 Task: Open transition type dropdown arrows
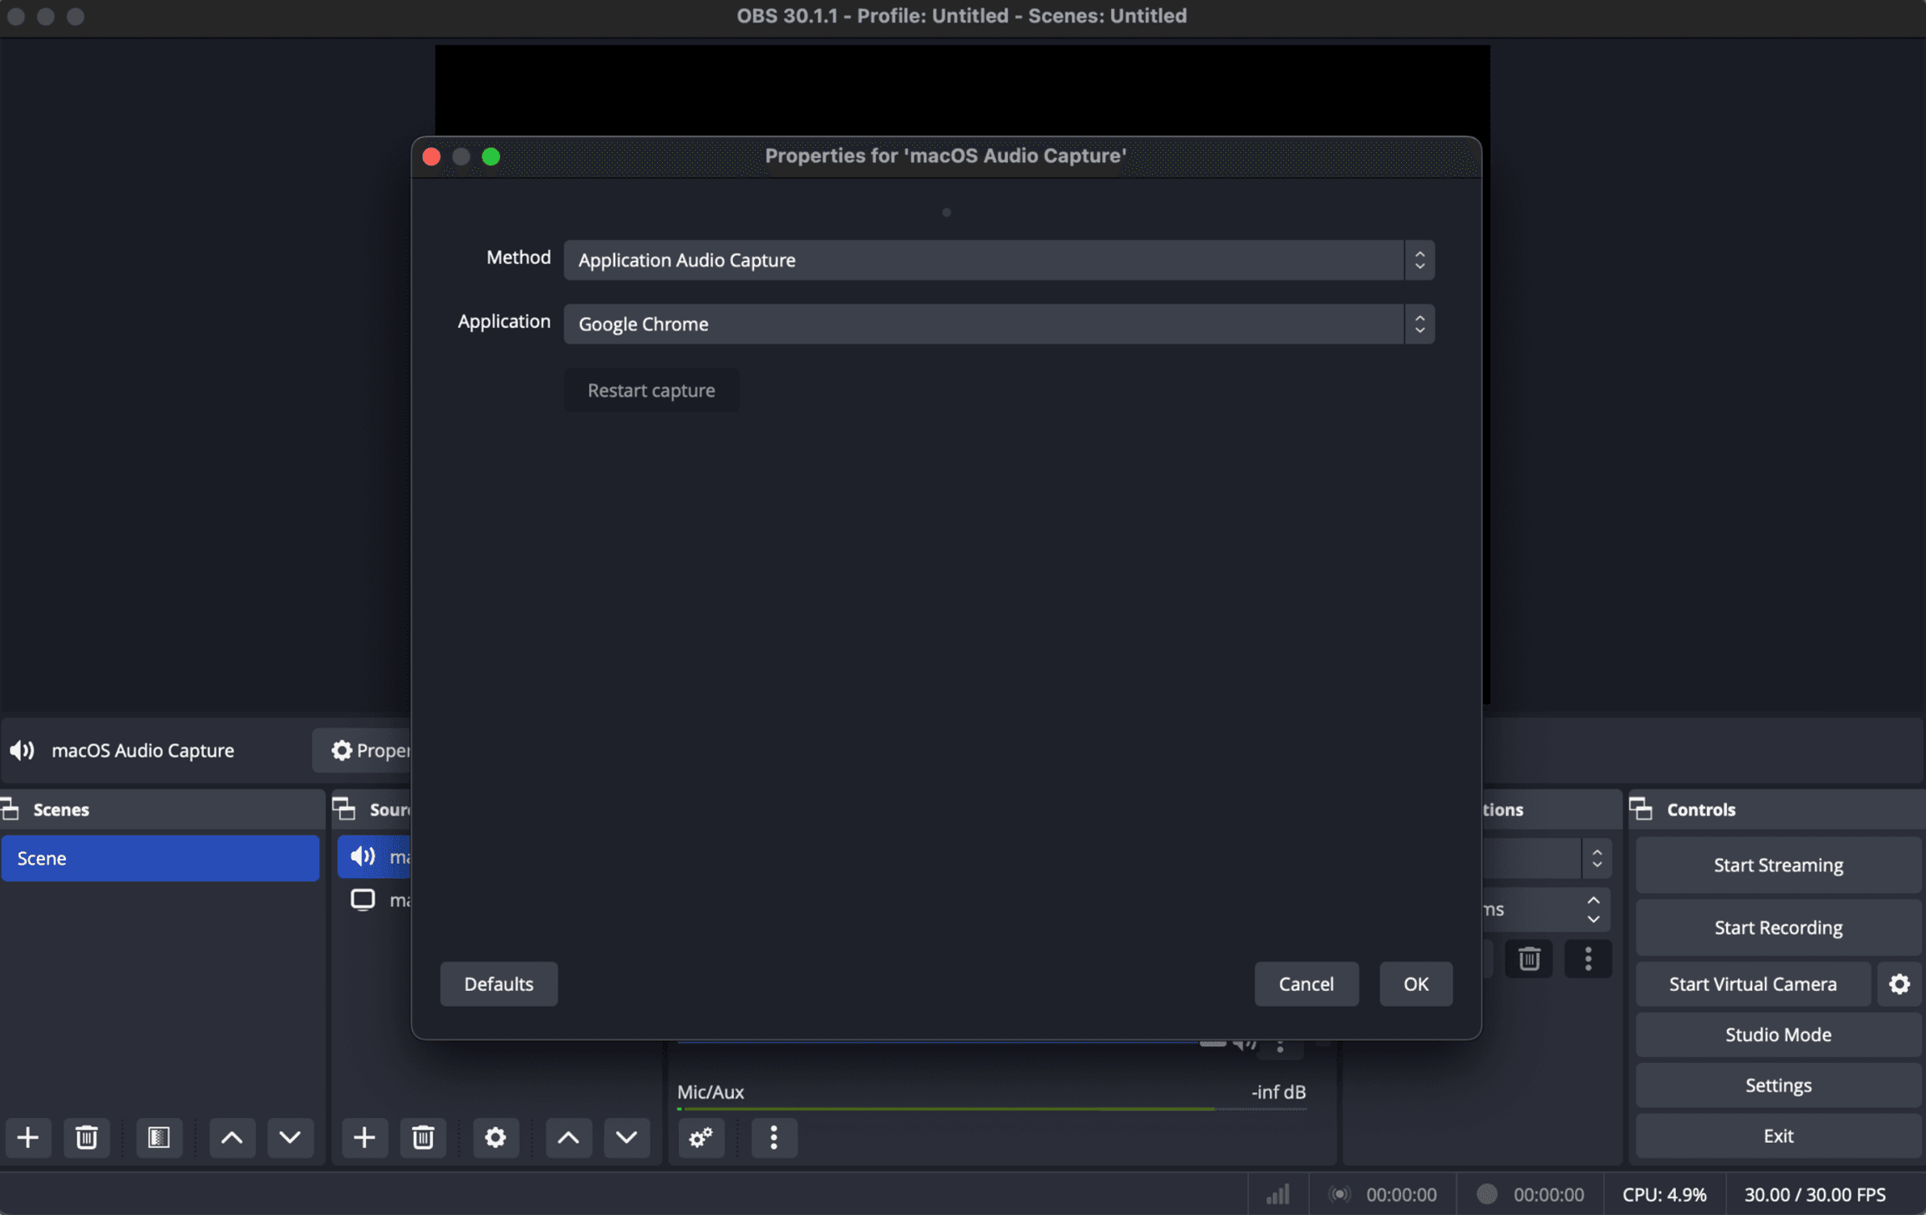[x=1597, y=859]
